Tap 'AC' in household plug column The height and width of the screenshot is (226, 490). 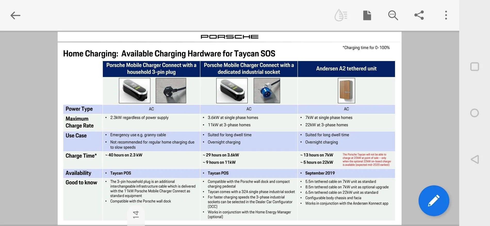(151, 109)
